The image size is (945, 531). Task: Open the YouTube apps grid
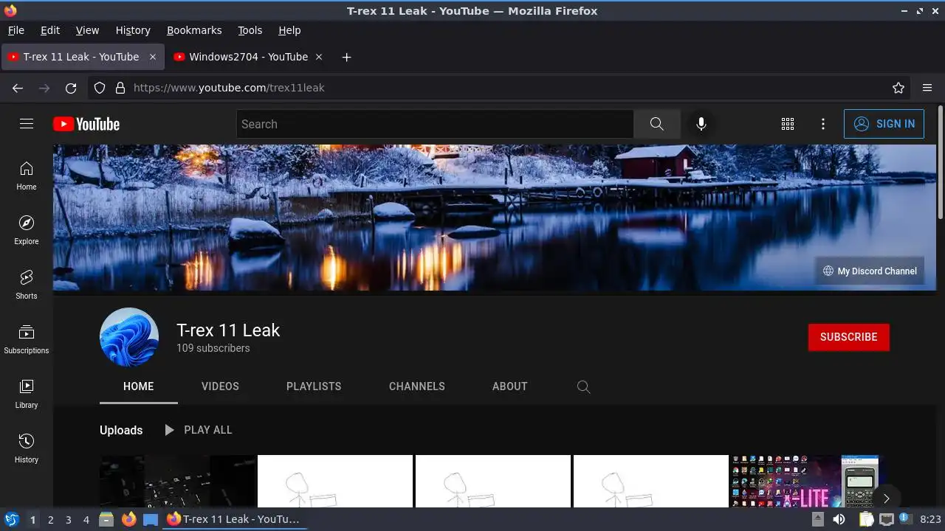(x=788, y=124)
